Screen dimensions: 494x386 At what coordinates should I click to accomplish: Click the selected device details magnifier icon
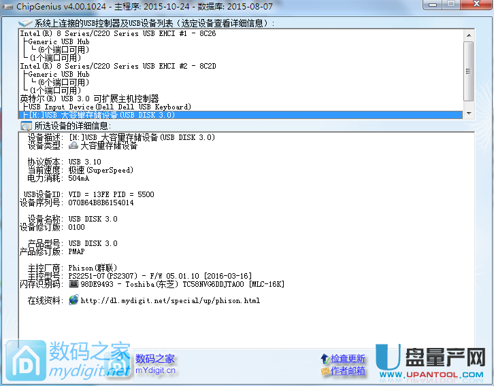(x=26, y=126)
